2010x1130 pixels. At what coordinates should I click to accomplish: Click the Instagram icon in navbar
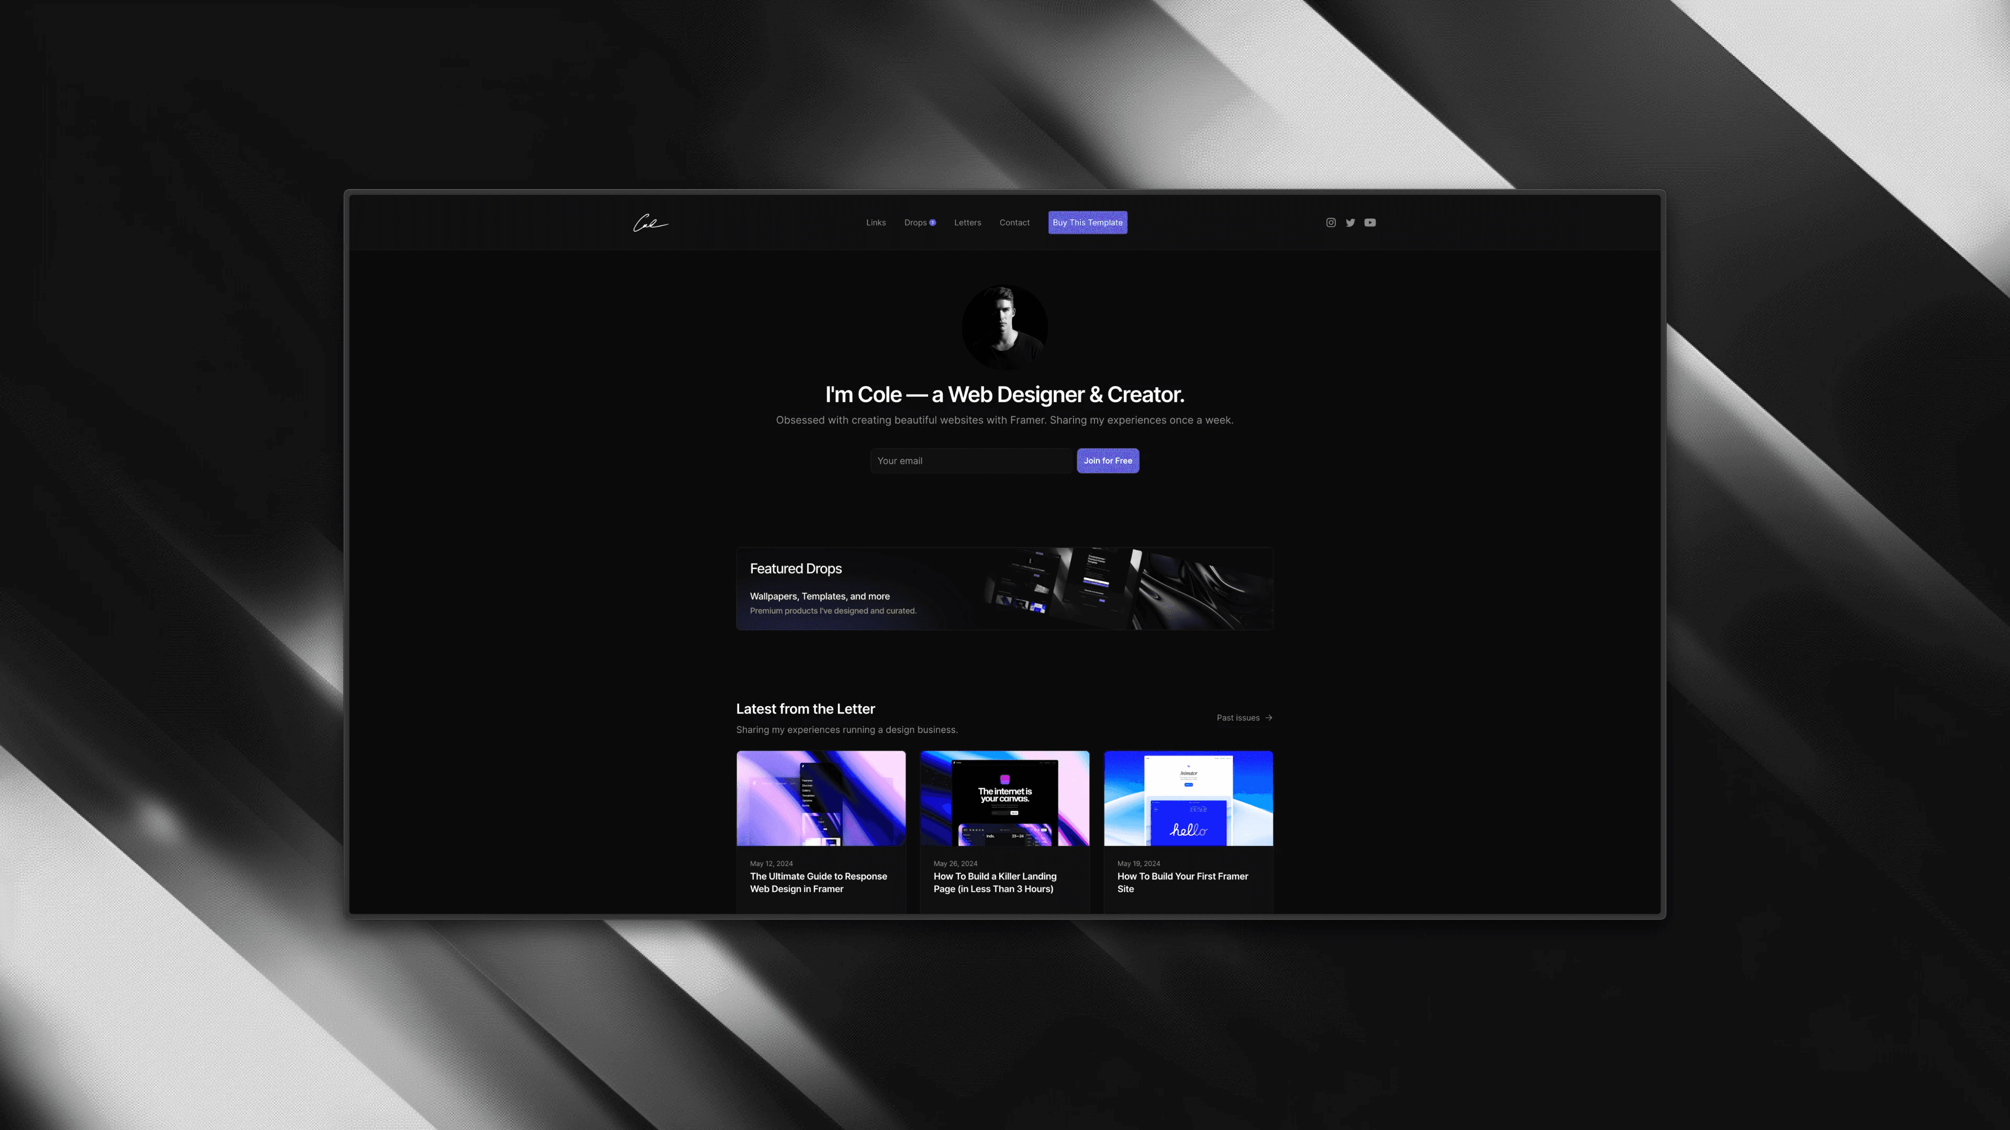pyautogui.click(x=1331, y=222)
